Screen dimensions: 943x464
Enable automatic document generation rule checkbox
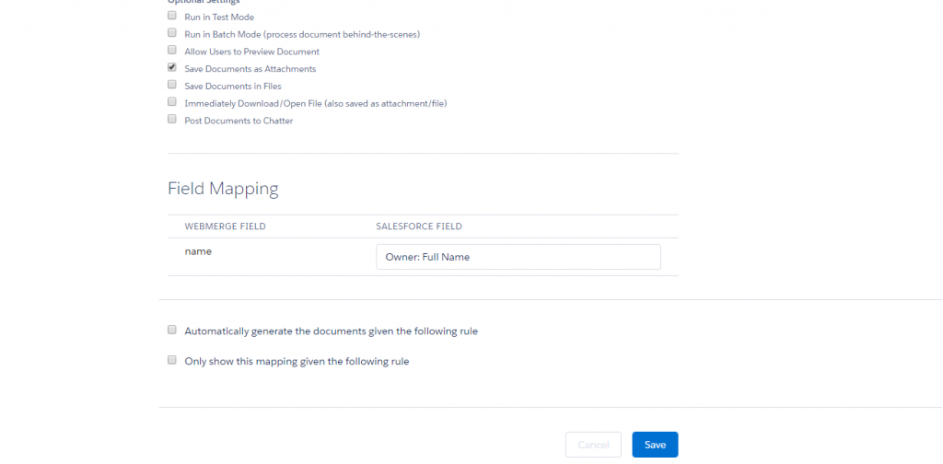(x=171, y=330)
